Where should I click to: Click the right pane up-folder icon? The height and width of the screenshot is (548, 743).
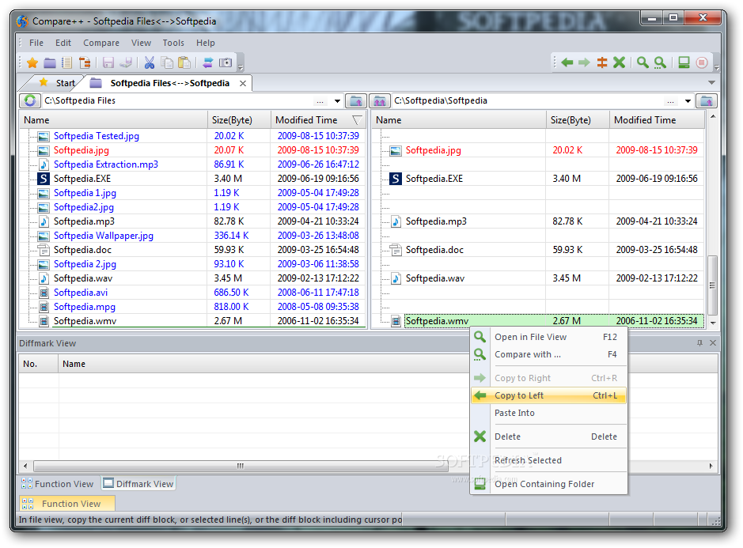[707, 100]
